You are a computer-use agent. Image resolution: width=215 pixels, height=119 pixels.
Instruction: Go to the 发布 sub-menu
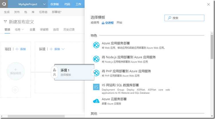(x=17, y=12)
